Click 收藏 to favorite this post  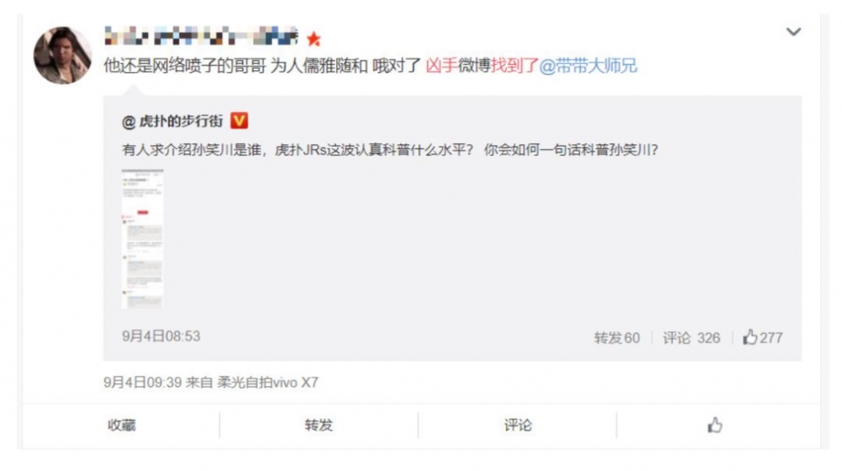click(121, 426)
